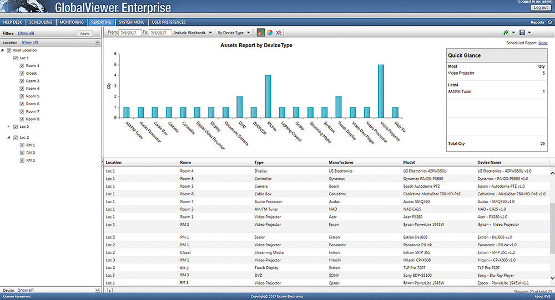Open the Scheduled Report None link
The height and width of the screenshot is (300, 555).
(543, 43)
